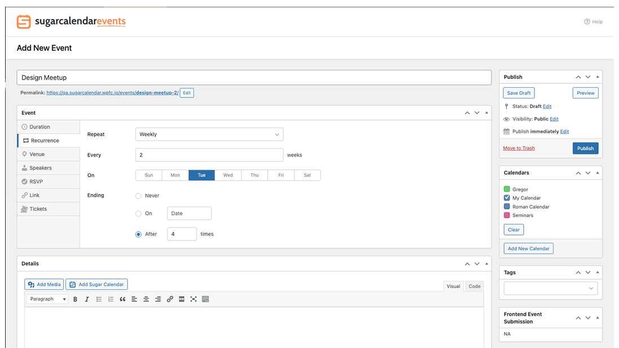Show the toolbar toggle (kitchen sink)
This screenshot has height=348, width=619.
205,299
